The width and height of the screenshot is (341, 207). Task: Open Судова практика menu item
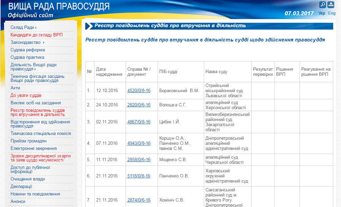pyautogui.click(x=27, y=57)
